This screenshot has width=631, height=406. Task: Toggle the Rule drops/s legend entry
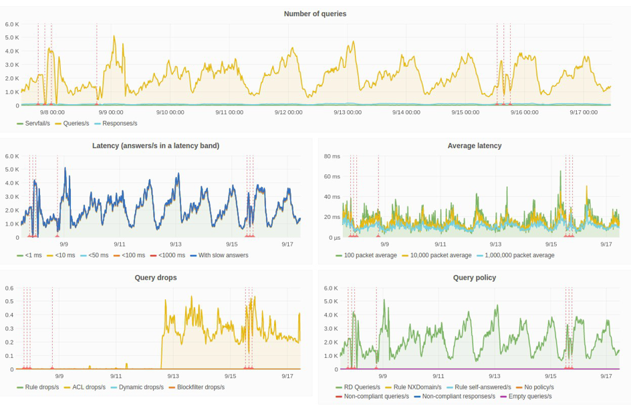[x=42, y=387]
